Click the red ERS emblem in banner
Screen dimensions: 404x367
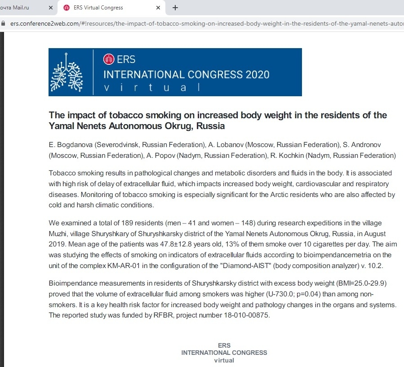[109, 59]
